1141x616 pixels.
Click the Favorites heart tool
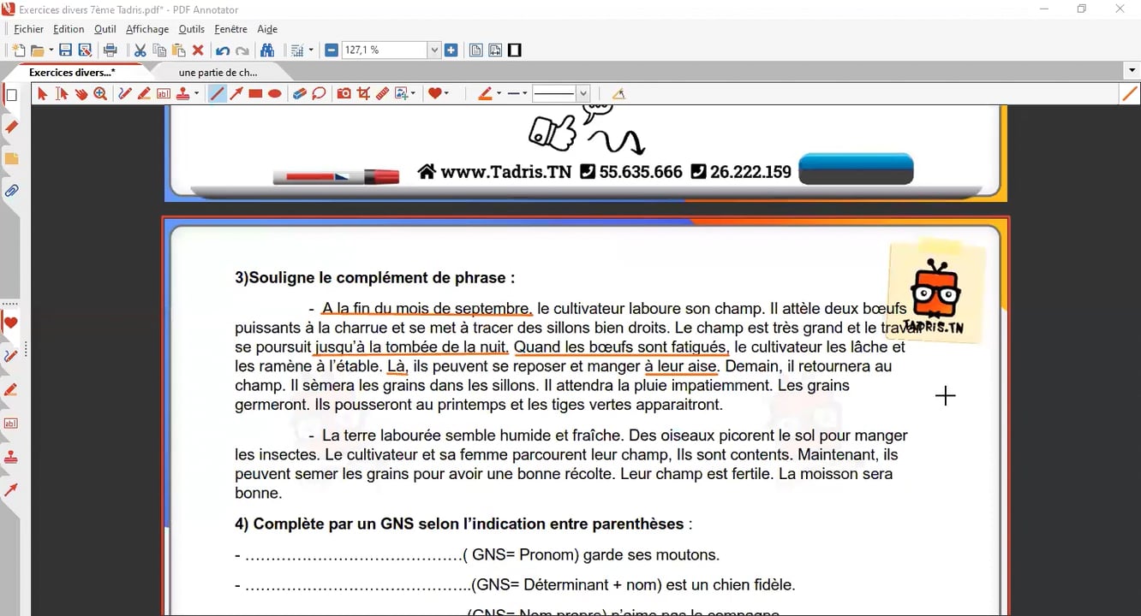[x=434, y=94]
